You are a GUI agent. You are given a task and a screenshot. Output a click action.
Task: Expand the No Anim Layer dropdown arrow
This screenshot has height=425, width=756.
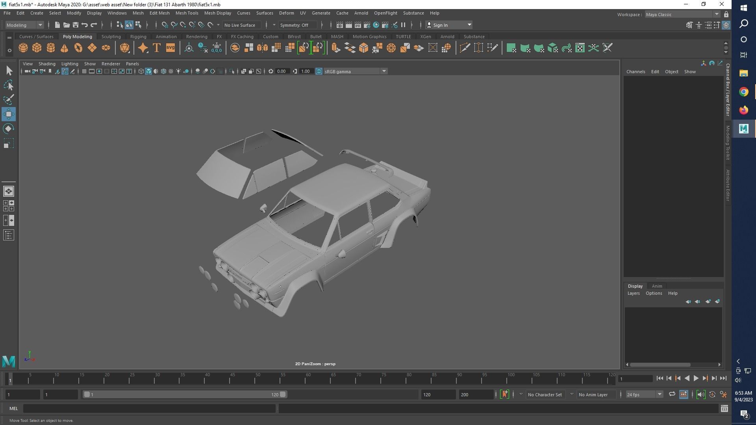coord(572,394)
